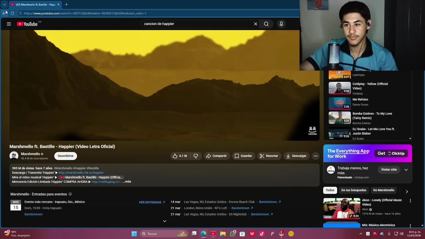The image size is (425, 239).
Task: Click Visitar sitio on the ad
Action: tap(389, 170)
